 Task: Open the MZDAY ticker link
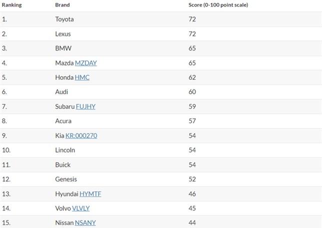click(86, 63)
